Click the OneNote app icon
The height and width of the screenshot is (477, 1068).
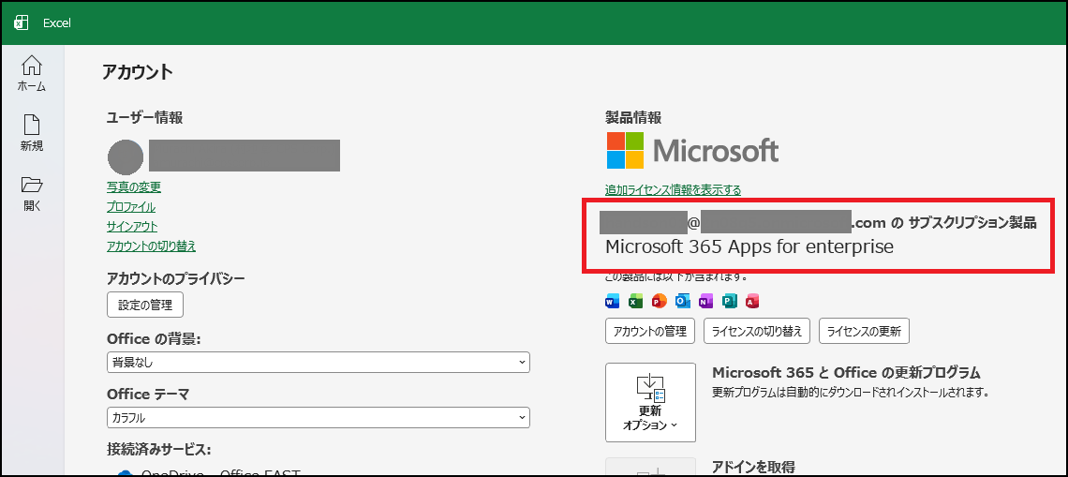pos(705,301)
